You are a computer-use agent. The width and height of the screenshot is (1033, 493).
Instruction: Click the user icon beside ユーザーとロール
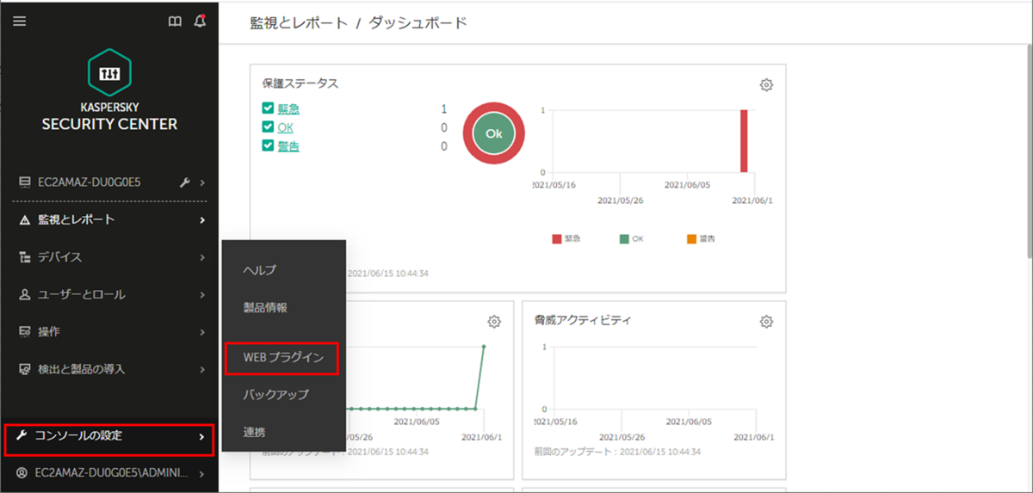(x=25, y=294)
